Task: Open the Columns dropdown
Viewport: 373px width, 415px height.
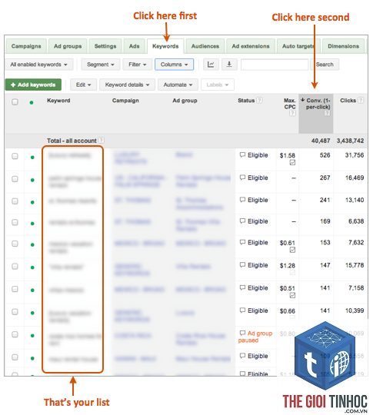Action: [x=174, y=65]
